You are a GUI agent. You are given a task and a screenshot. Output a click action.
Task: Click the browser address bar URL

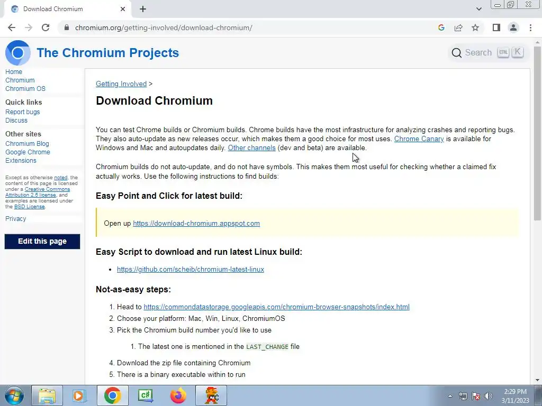(x=164, y=27)
